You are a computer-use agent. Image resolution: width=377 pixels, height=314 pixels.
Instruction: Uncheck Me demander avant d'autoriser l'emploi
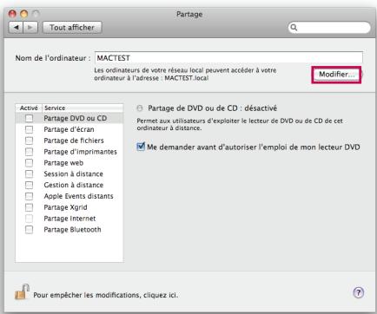tap(141, 147)
